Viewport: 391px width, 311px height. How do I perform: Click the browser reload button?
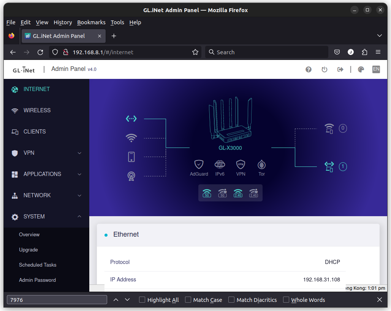(x=40, y=52)
